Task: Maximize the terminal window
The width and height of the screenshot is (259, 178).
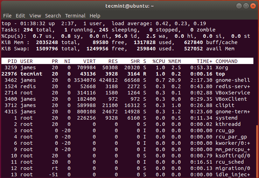Action: [x=246, y=6]
